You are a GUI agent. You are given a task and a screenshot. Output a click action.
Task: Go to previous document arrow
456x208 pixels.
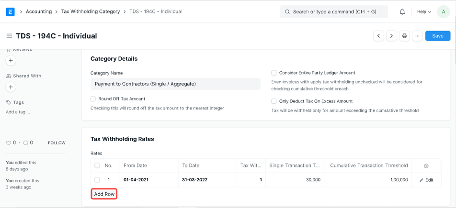378,36
